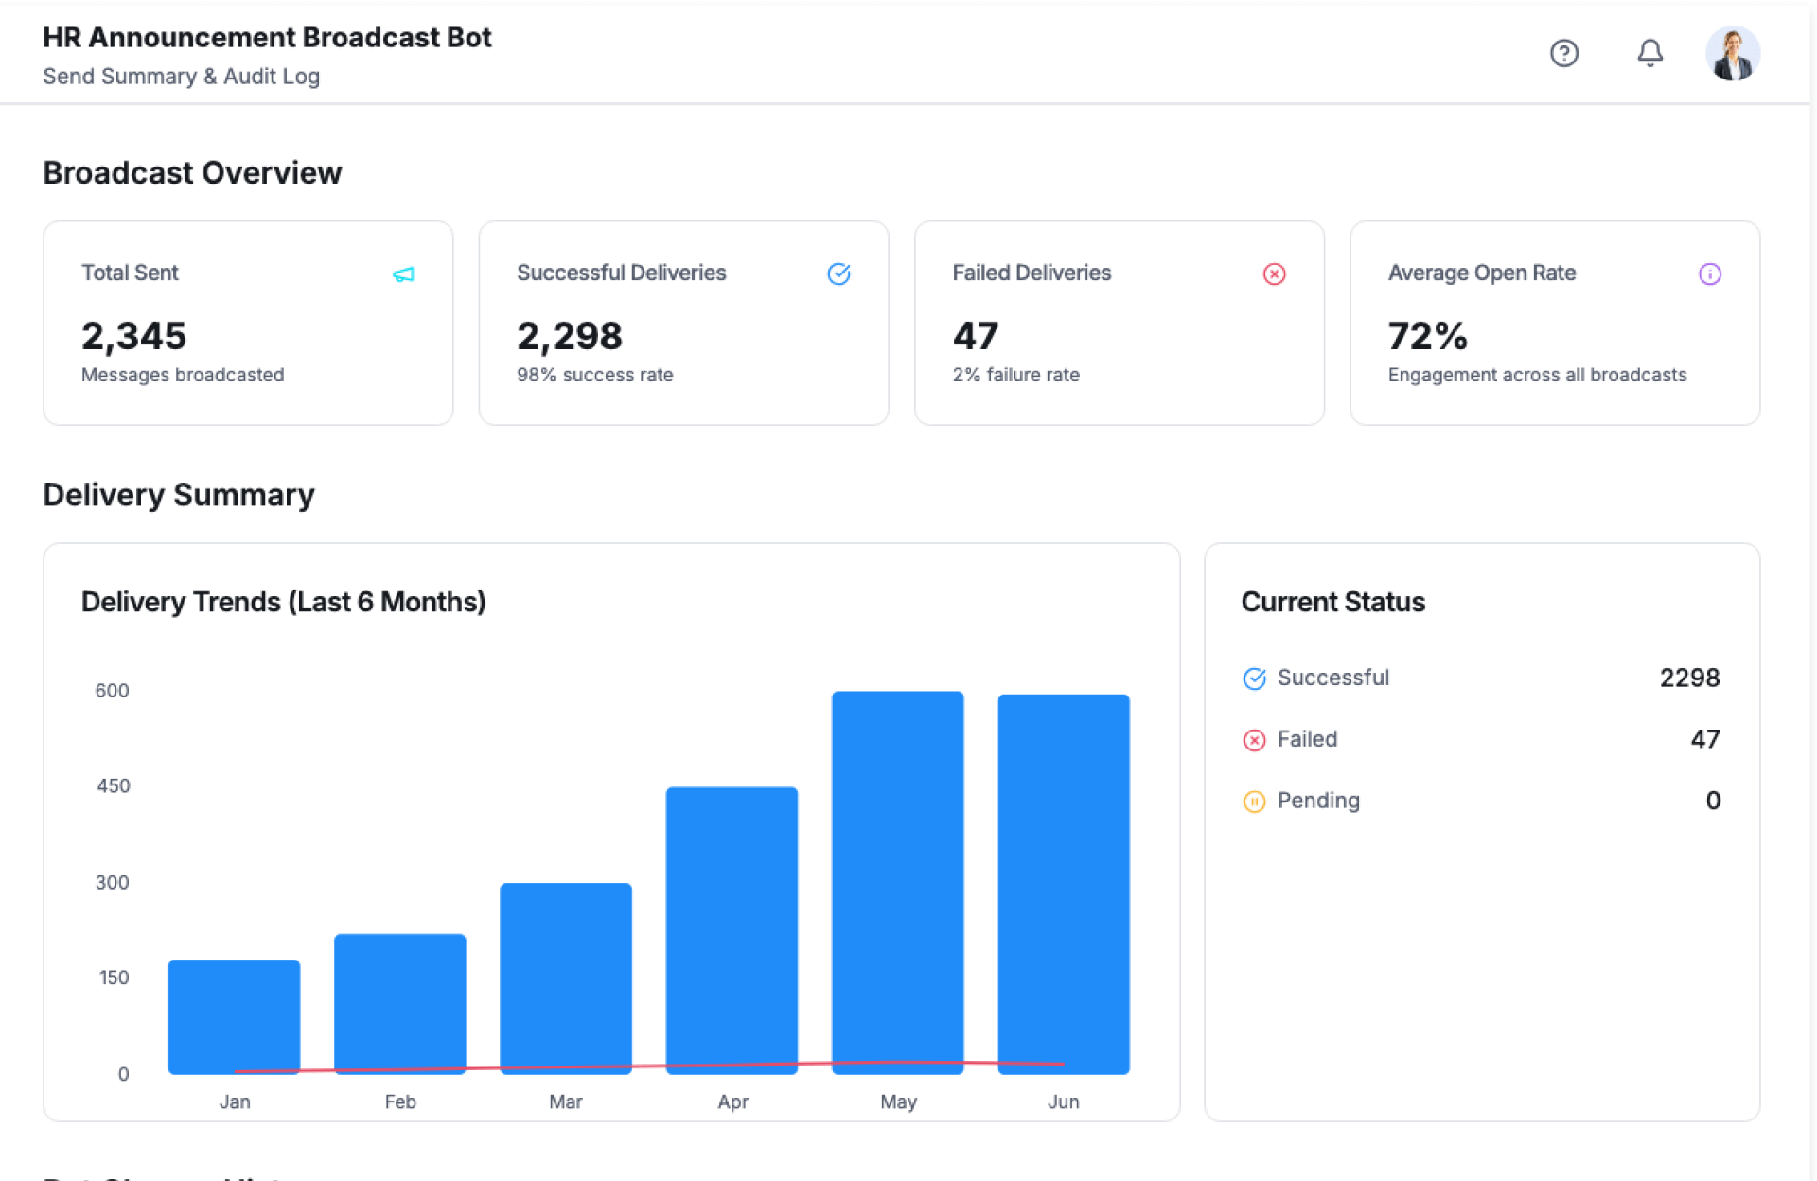The image size is (1817, 1181).
Task: Open the Total Sent card
Action: (x=248, y=324)
